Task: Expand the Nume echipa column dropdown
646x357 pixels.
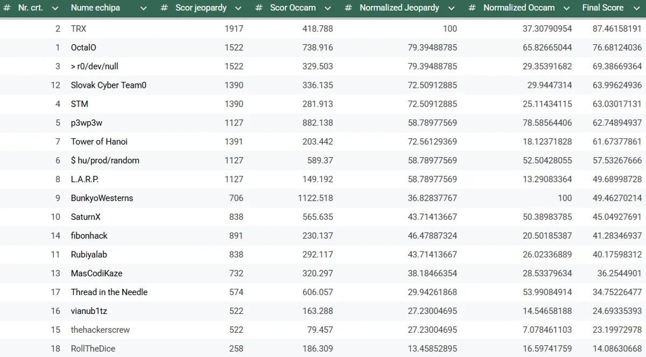Action: pyautogui.click(x=143, y=8)
